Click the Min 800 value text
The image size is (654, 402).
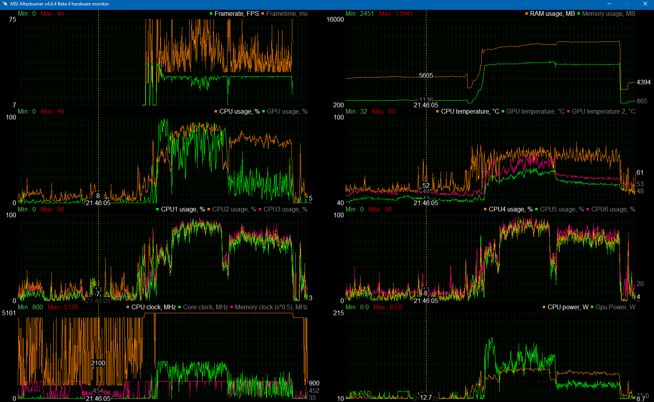(31, 307)
